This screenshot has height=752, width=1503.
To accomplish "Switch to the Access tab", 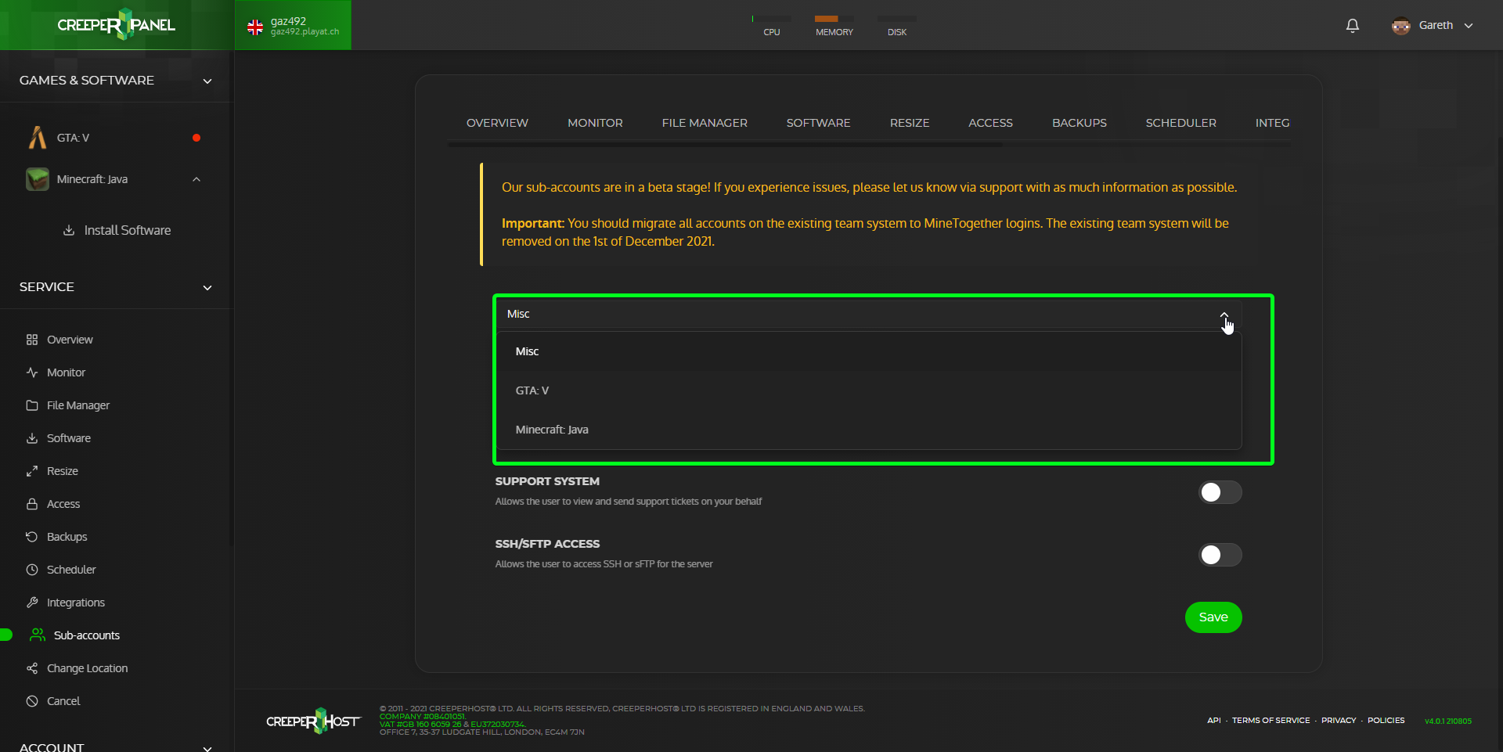I will point(990,123).
